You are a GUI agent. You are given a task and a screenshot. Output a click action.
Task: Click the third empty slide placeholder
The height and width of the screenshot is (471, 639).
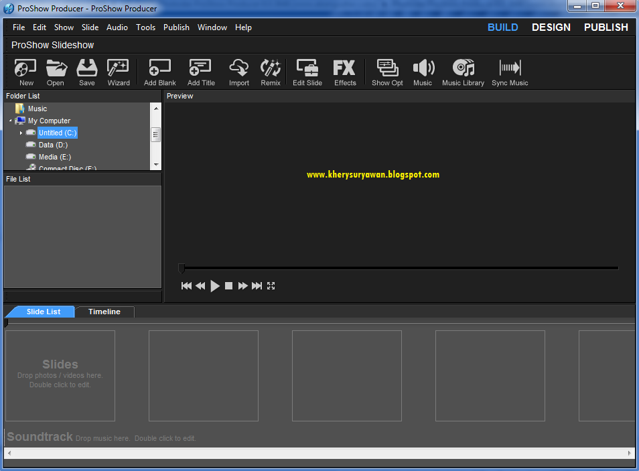point(347,376)
